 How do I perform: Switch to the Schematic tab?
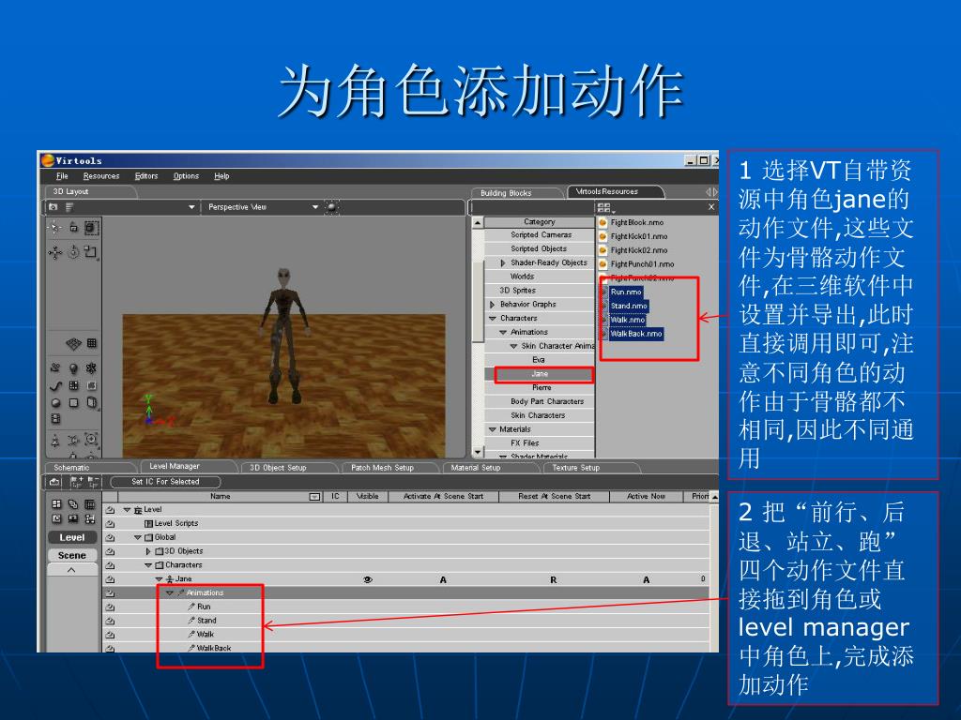90,468
